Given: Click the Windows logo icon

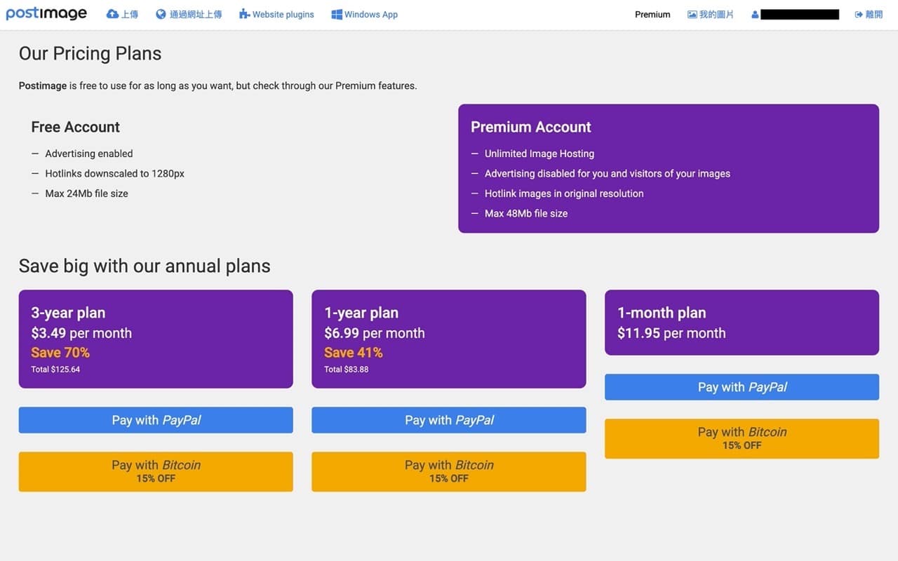Looking at the screenshot, I should [x=337, y=14].
